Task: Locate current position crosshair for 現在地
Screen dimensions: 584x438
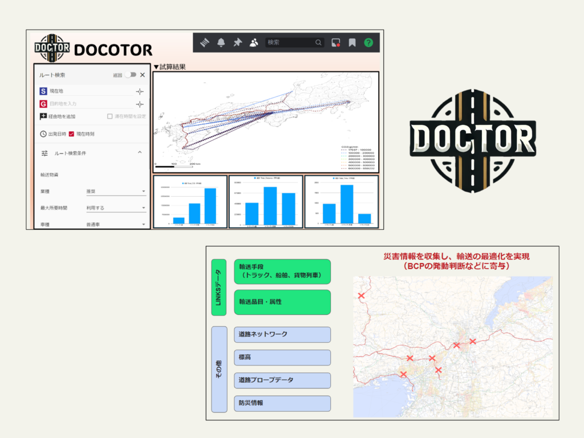Action: pos(140,92)
